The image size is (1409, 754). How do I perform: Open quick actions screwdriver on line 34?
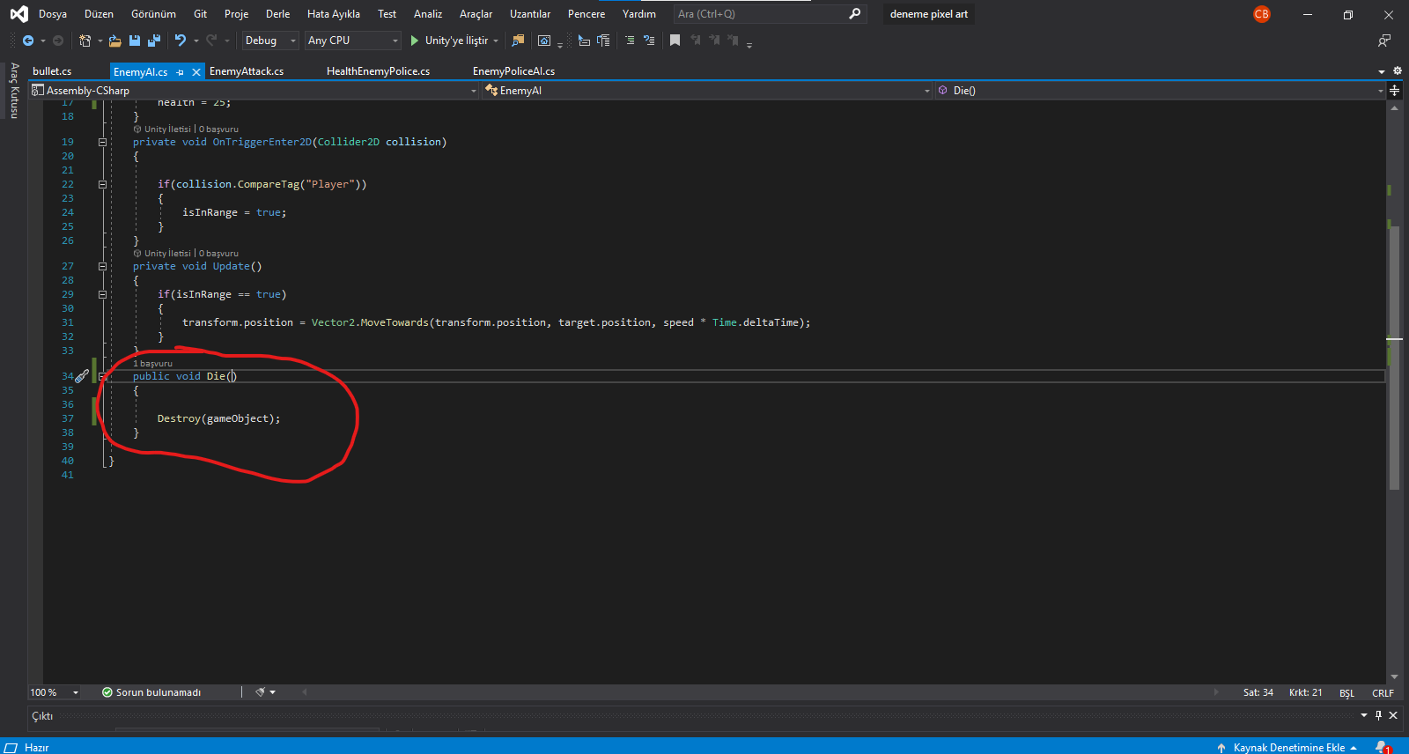[82, 376]
